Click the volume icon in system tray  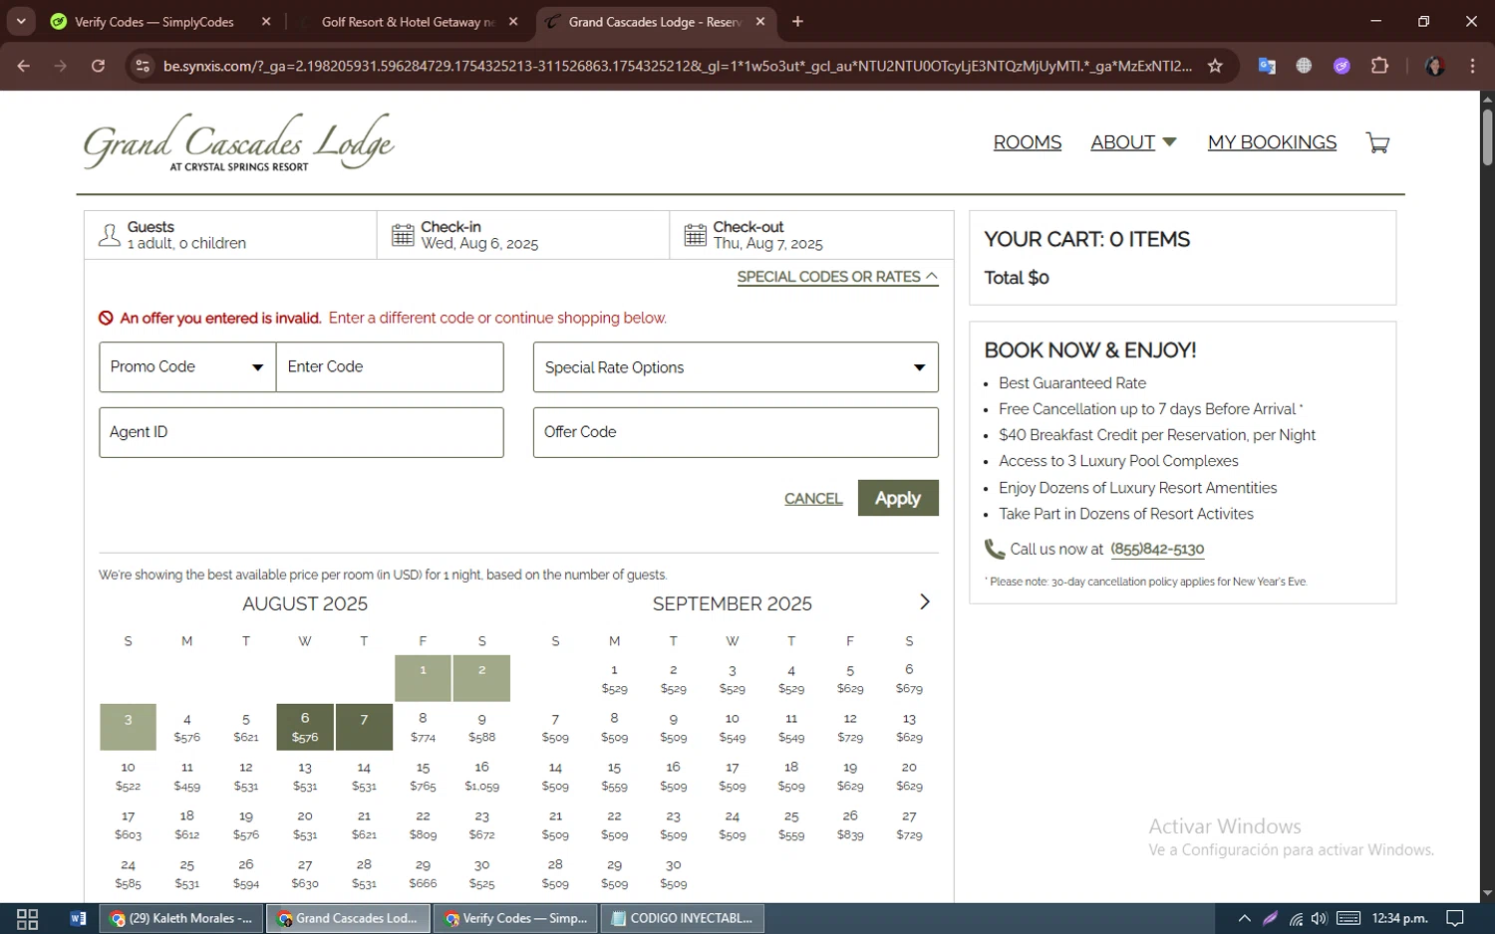pos(1319,918)
